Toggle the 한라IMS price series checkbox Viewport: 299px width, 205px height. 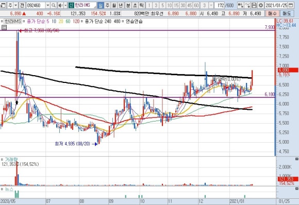click(x=2, y=21)
